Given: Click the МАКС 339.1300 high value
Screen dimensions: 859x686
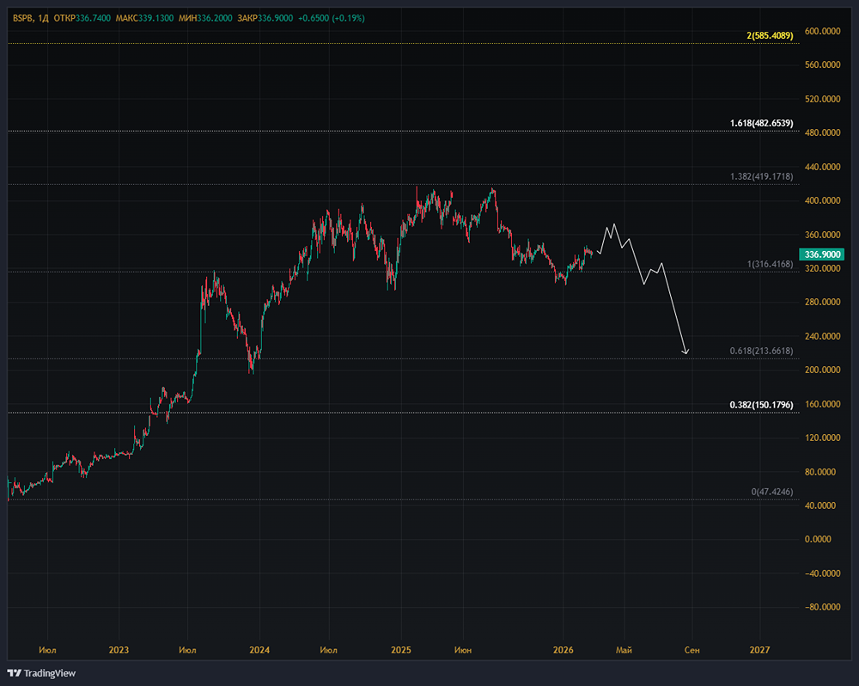Looking at the screenshot, I should coord(144,18).
